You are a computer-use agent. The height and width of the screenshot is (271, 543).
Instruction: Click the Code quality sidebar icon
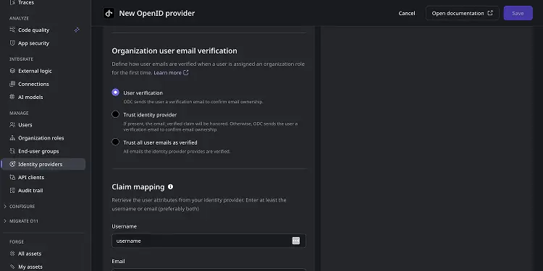pyautogui.click(x=12, y=30)
